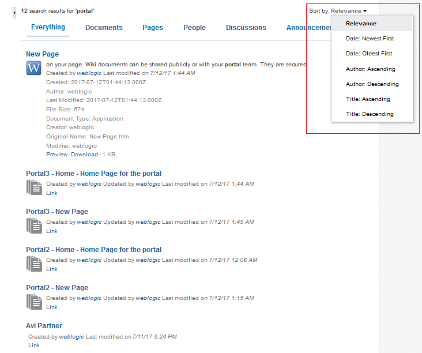
Task: Click page icon beside Portal2 - Home result
Action: click(x=34, y=264)
